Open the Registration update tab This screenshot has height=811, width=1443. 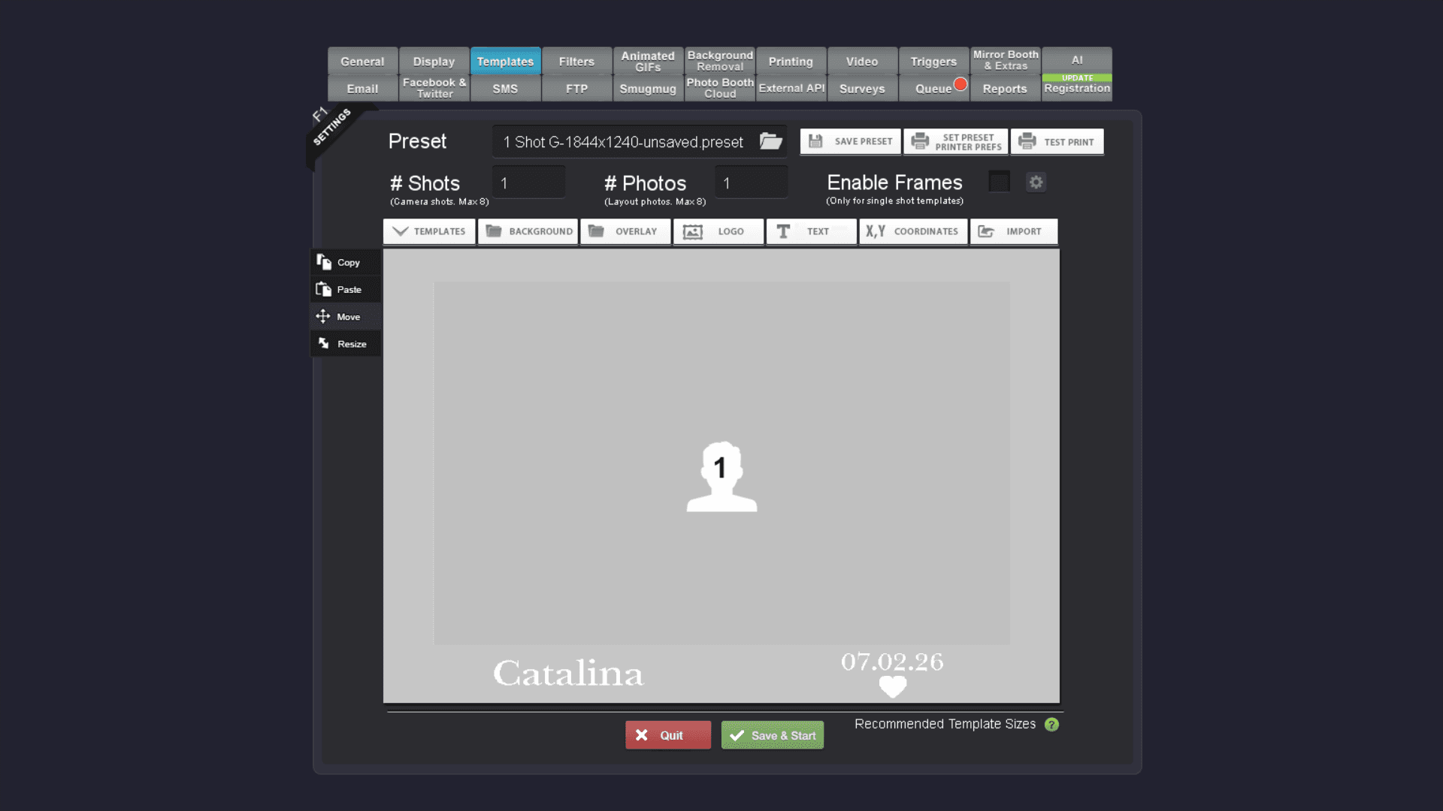coord(1077,87)
